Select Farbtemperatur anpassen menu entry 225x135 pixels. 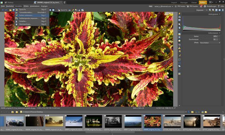(32, 18)
